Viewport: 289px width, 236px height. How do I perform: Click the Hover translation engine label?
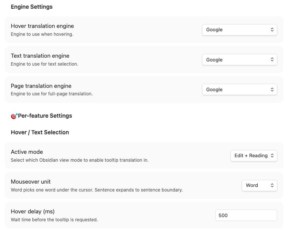coord(42,26)
